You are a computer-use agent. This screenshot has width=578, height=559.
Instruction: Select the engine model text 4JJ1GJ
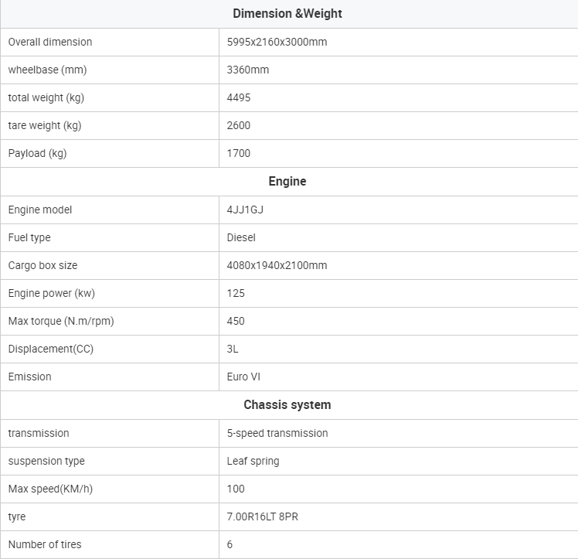pyautogui.click(x=245, y=210)
